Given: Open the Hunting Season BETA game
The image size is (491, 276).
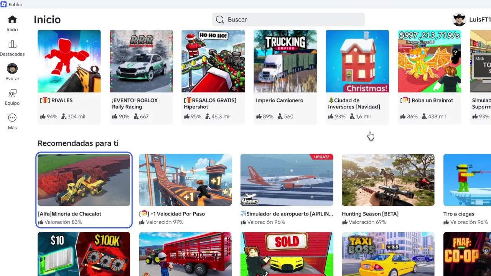Looking at the screenshot, I should (388, 190).
